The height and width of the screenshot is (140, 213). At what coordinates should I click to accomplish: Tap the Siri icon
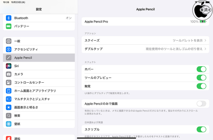9,66
